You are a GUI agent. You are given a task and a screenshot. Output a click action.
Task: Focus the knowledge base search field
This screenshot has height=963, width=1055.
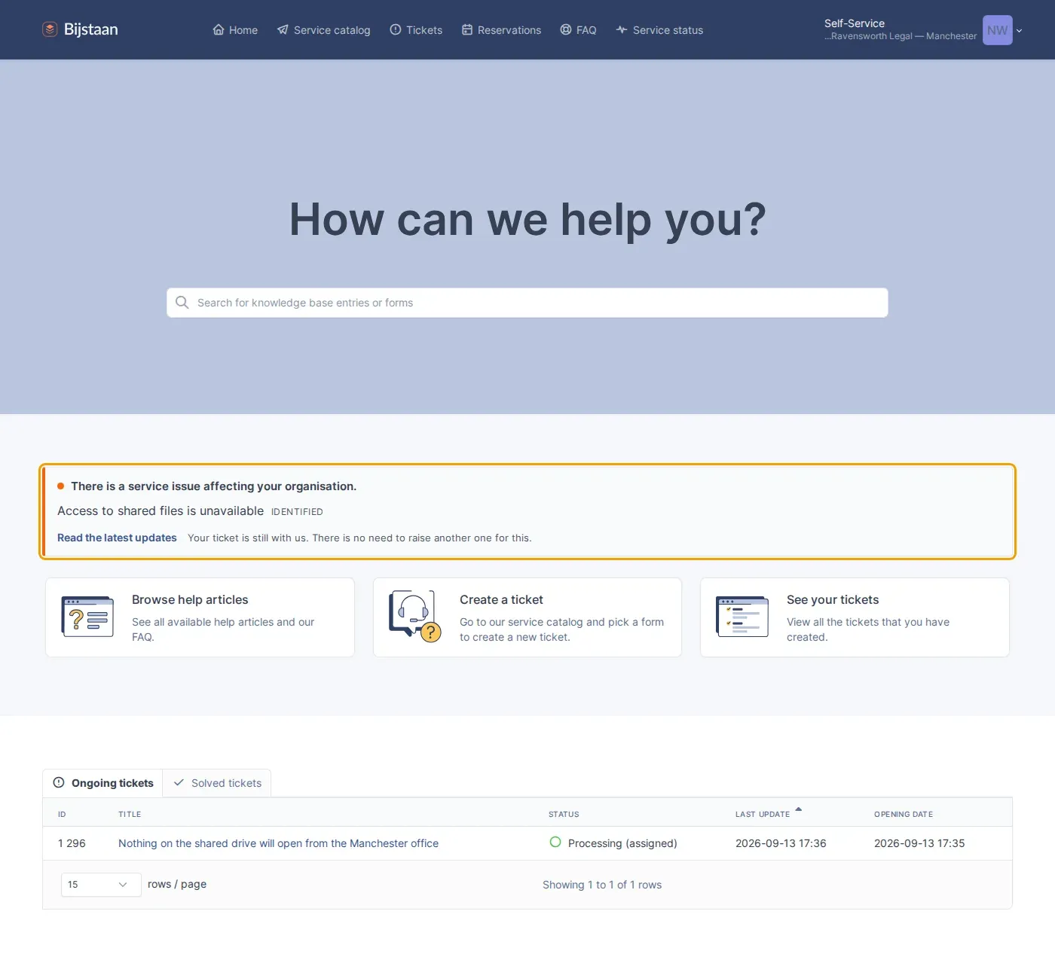pos(527,303)
